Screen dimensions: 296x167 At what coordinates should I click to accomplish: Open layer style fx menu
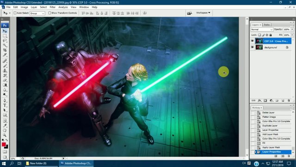[259, 101]
